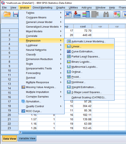Click the Binary Logistic icon
The width and height of the screenshot is (126, 144).
[x=69, y=62]
